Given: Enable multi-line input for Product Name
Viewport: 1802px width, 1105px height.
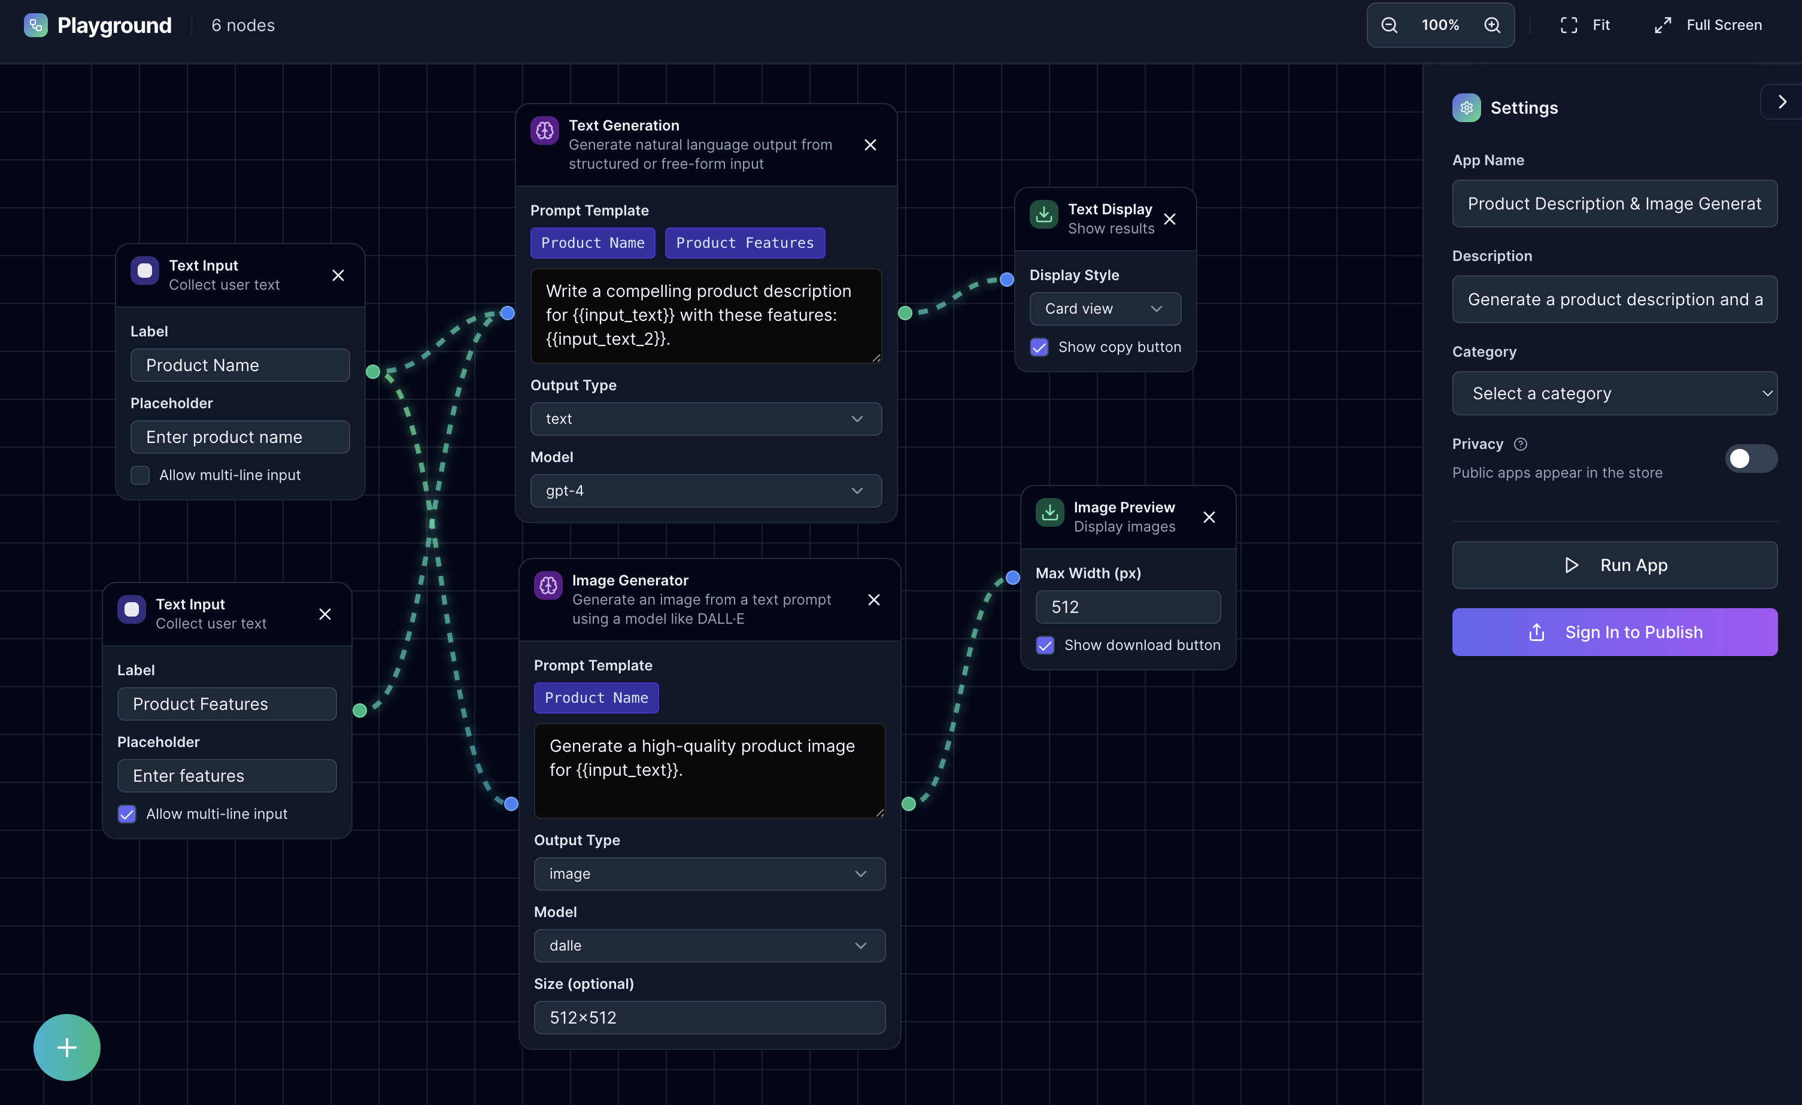Looking at the screenshot, I should [x=139, y=475].
